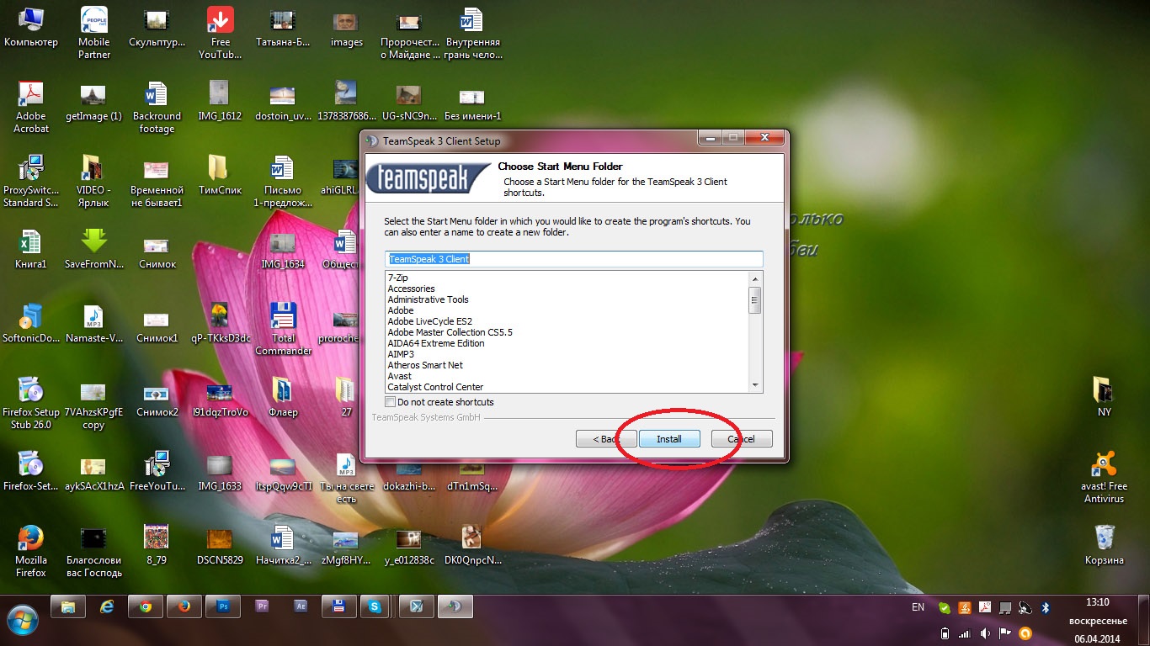Select the ProxySwitcher Standard shortcut
1150x646 pixels.
coord(31,181)
